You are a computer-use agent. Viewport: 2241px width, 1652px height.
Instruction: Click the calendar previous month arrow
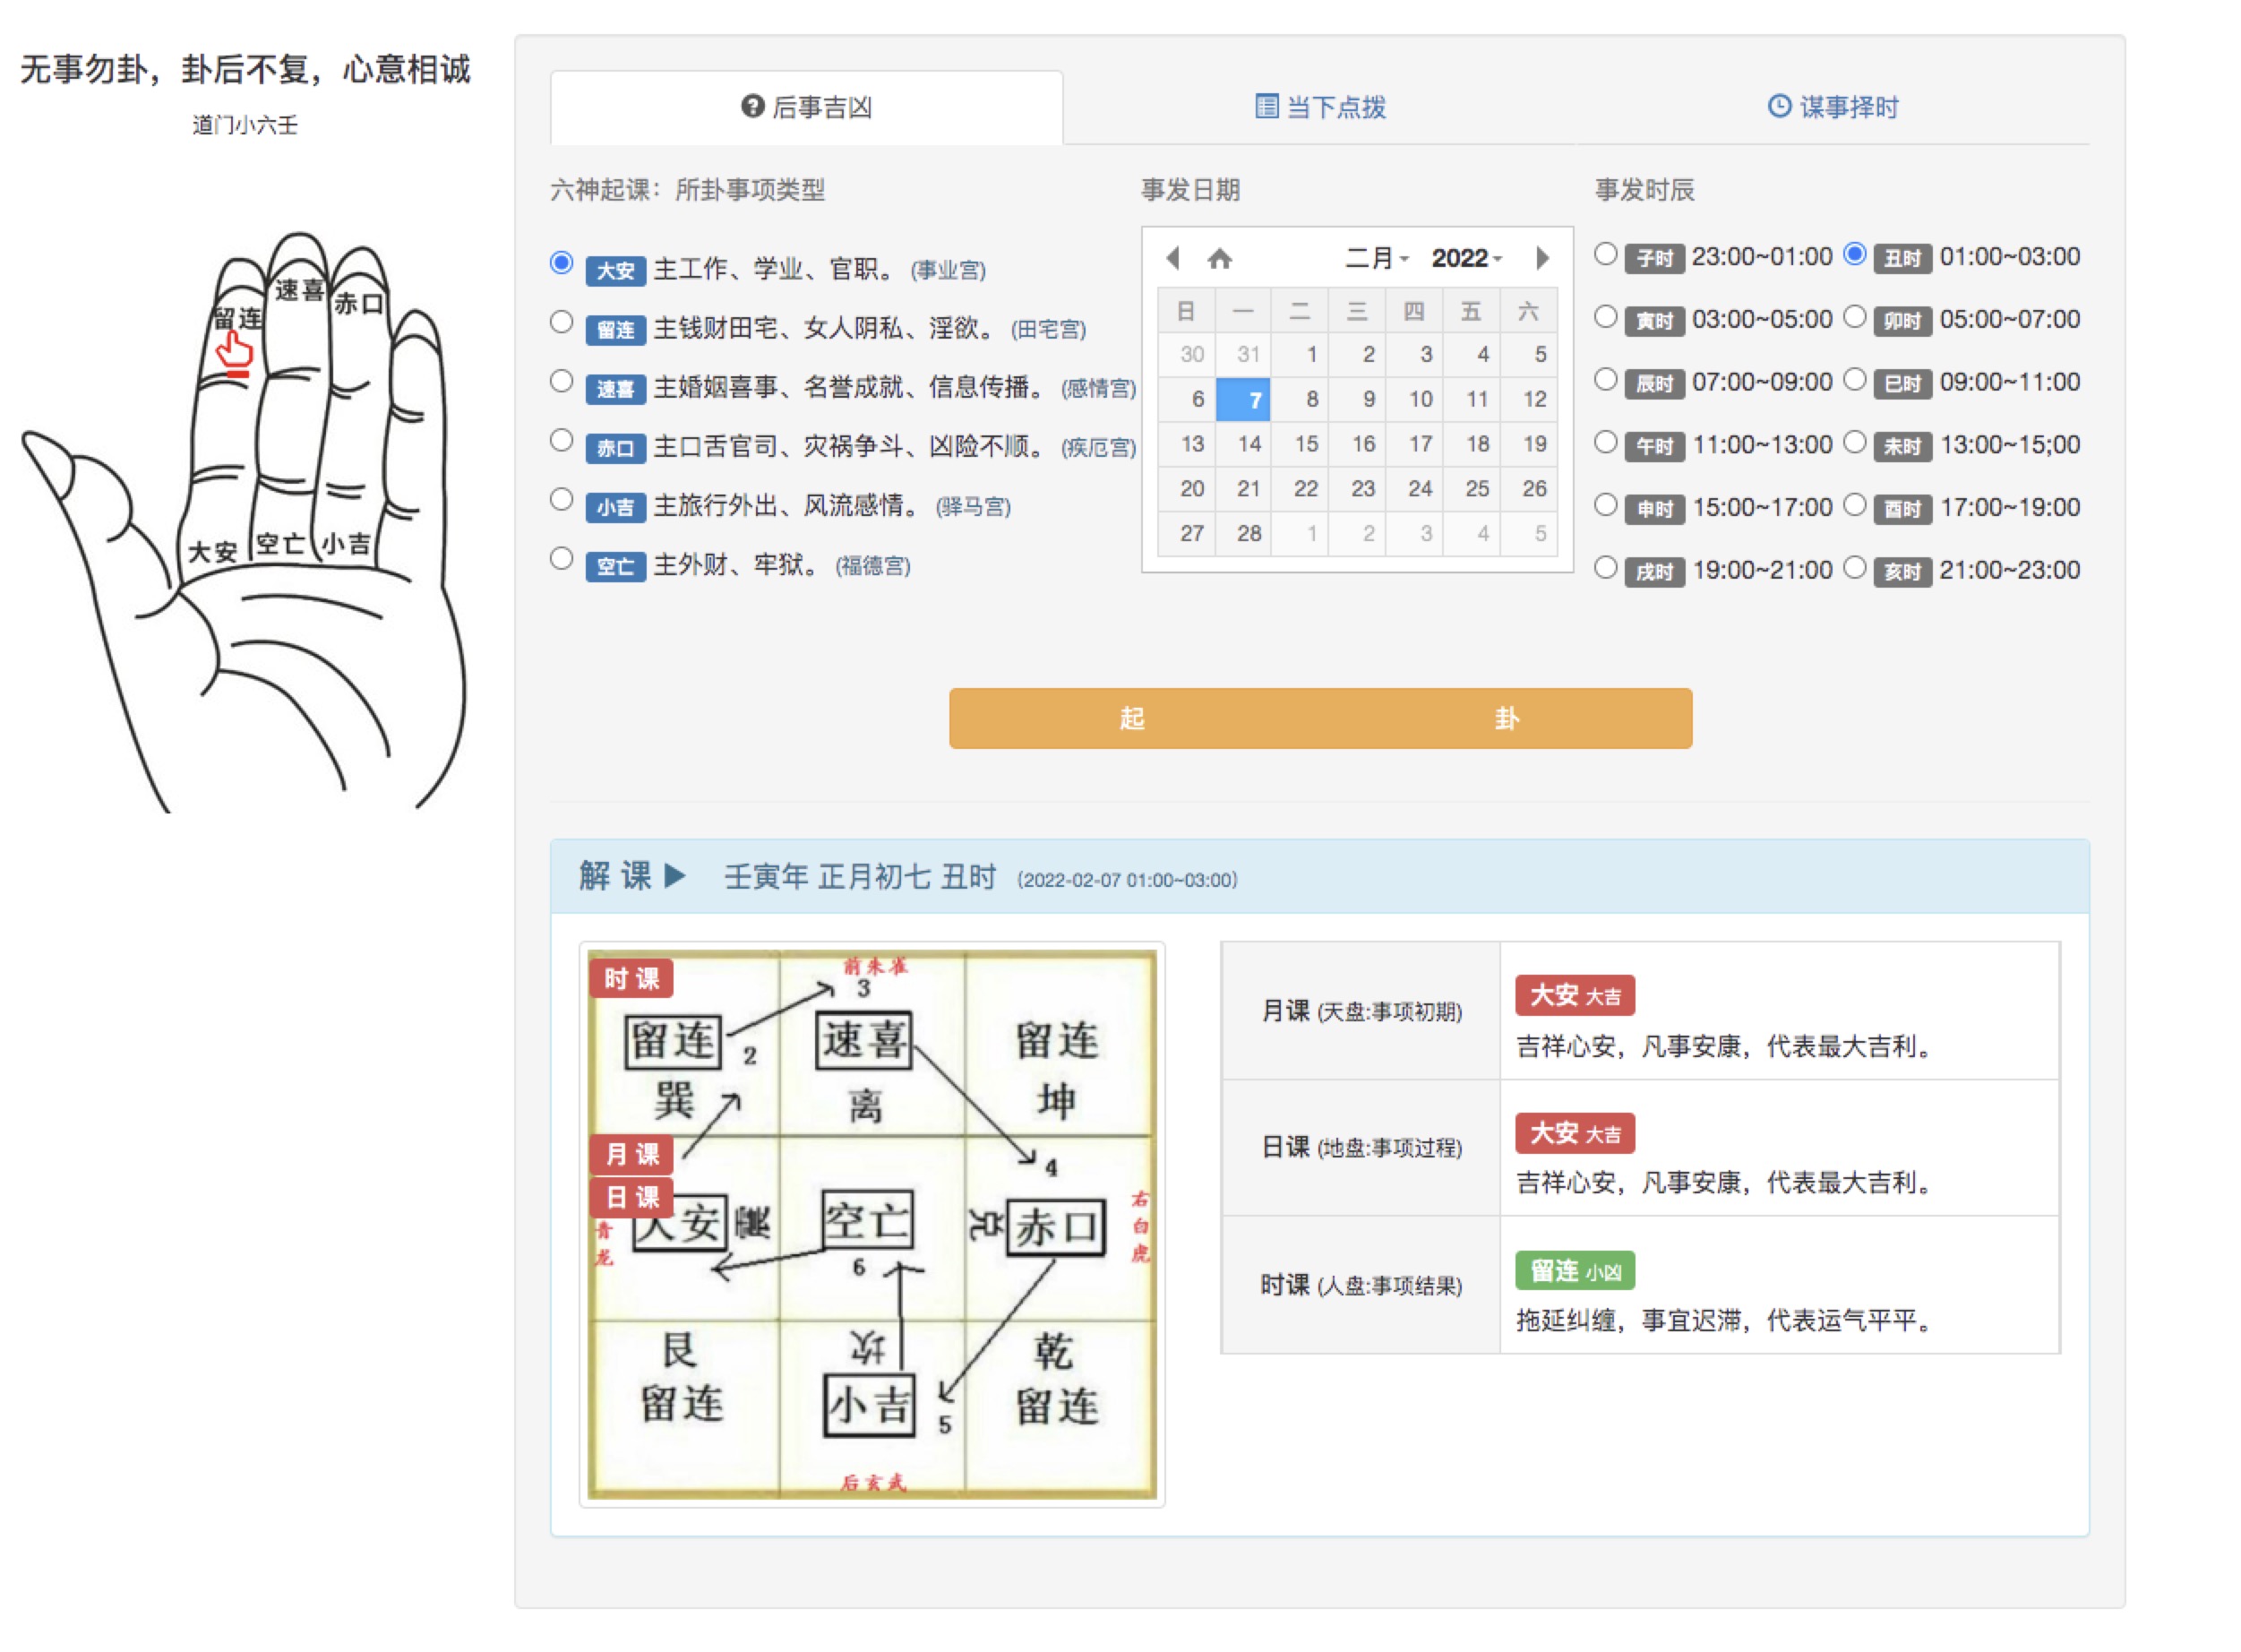tap(1172, 258)
